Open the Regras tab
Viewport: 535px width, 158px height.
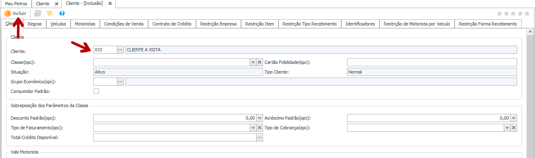(x=35, y=24)
